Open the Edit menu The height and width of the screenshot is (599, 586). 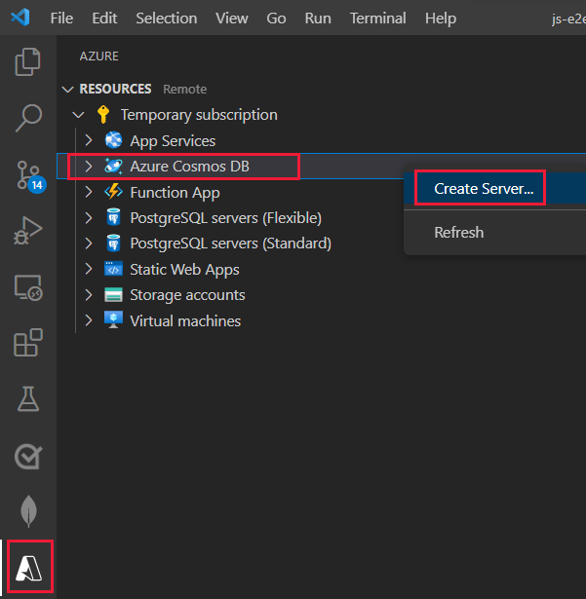point(104,18)
